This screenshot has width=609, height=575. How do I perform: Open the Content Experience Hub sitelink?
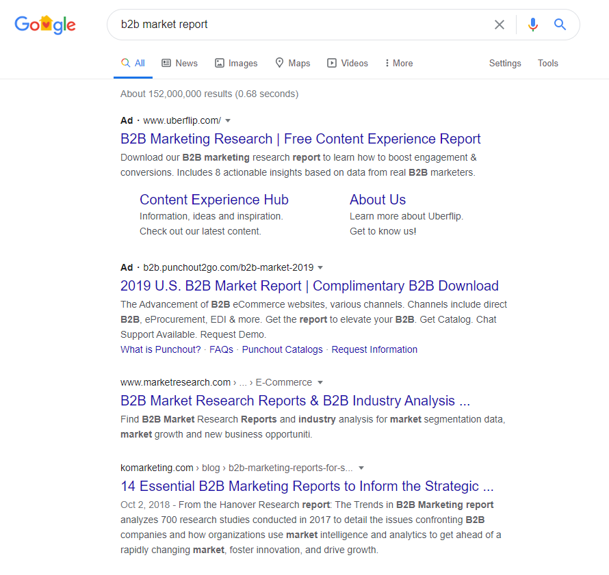(x=214, y=200)
